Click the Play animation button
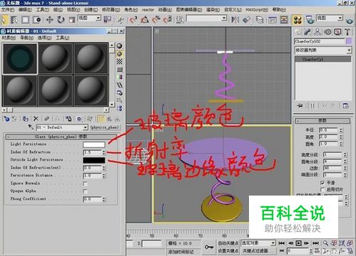356x256 pixels. point(298,243)
